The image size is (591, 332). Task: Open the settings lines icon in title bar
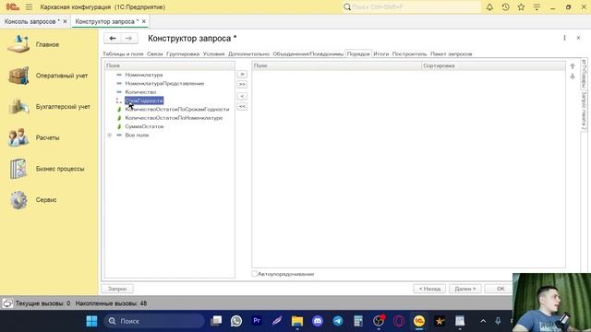click(x=537, y=6)
